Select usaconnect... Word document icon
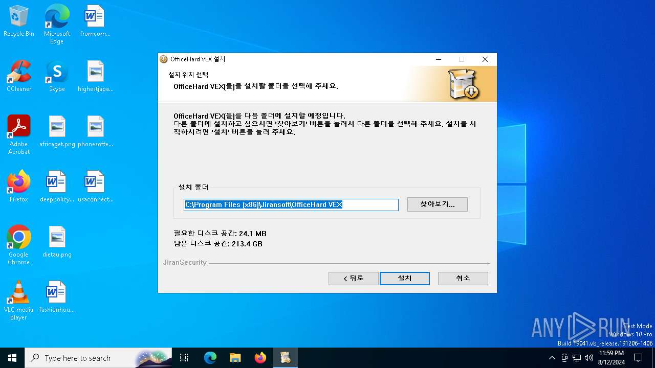The height and width of the screenshot is (368, 655). point(95,187)
